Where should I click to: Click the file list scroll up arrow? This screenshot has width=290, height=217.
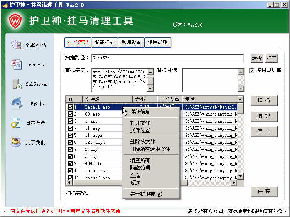(241, 100)
